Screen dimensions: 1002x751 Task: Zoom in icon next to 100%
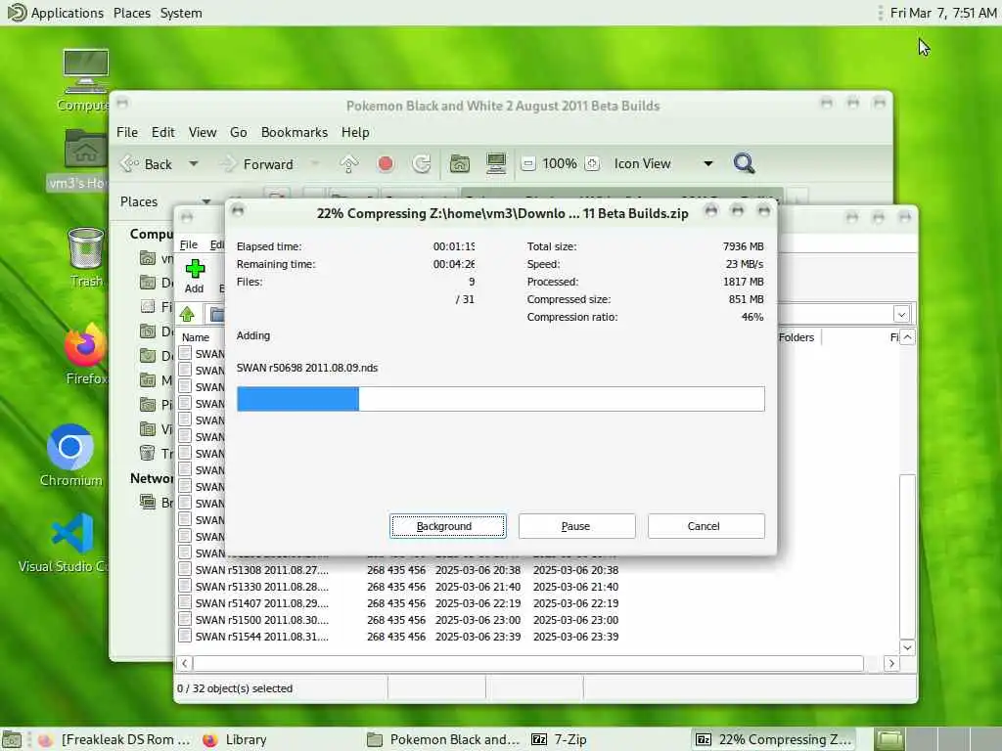pos(592,164)
